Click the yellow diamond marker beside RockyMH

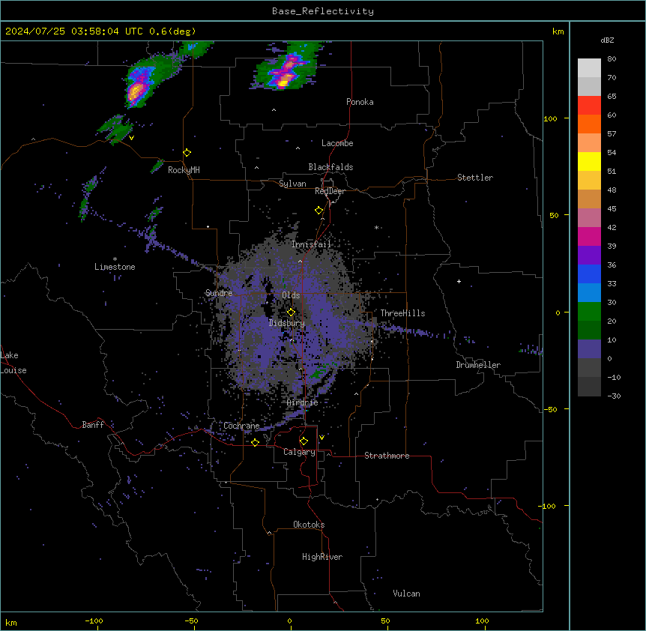click(187, 153)
